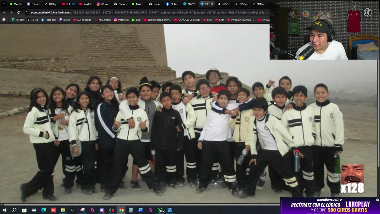This screenshot has height=214, width=380.
Task: Switch to the Valeriher Kick tab
Action: coord(16,4)
